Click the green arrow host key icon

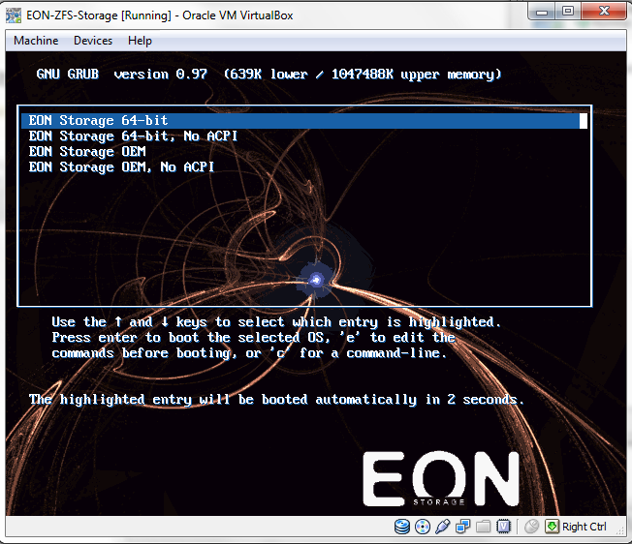click(x=552, y=527)
